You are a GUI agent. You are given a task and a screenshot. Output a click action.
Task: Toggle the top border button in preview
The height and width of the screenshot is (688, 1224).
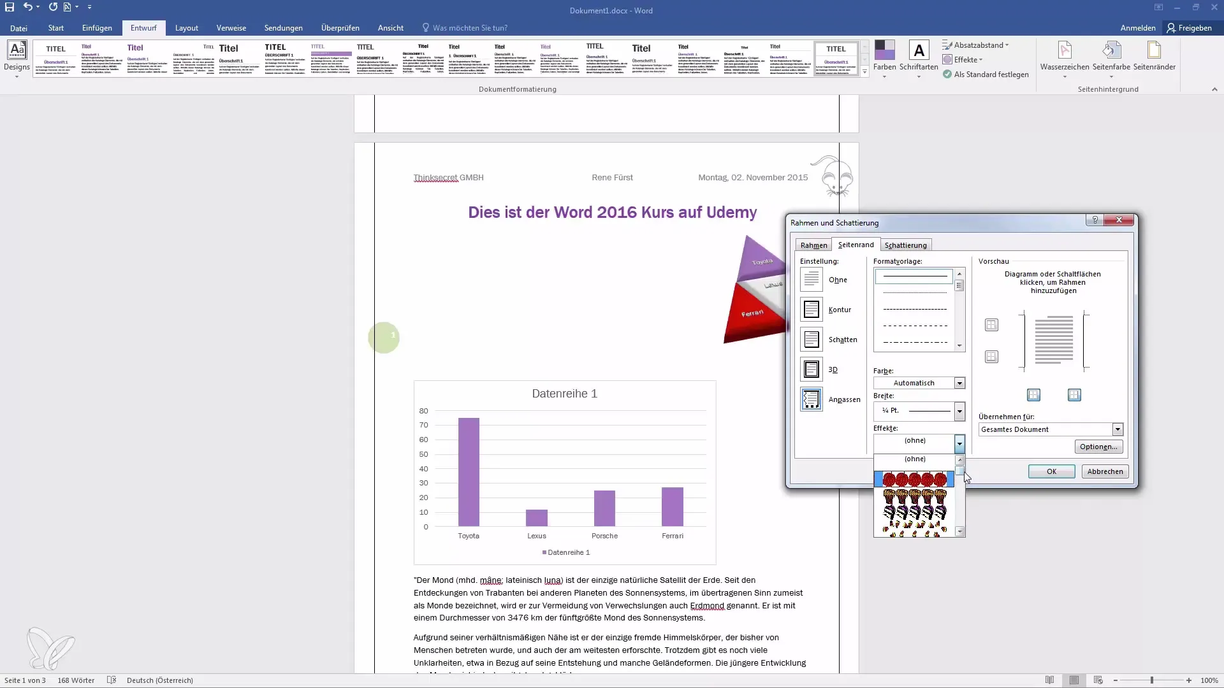tap(991, 325)
